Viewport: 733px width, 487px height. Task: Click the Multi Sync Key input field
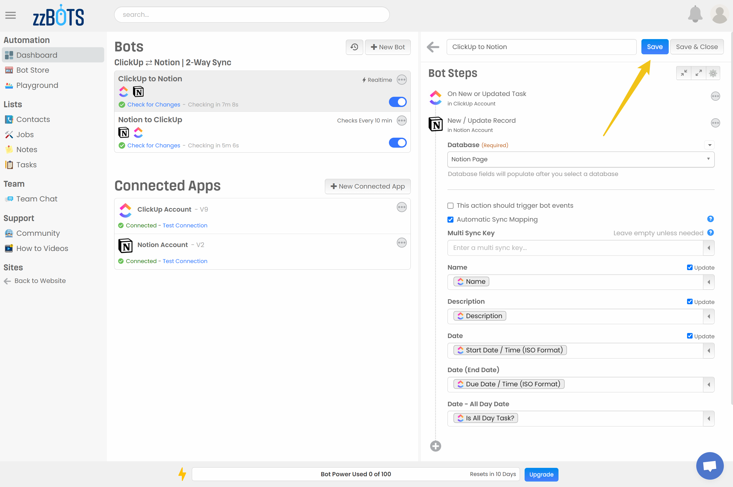click(x=575, y=248)
